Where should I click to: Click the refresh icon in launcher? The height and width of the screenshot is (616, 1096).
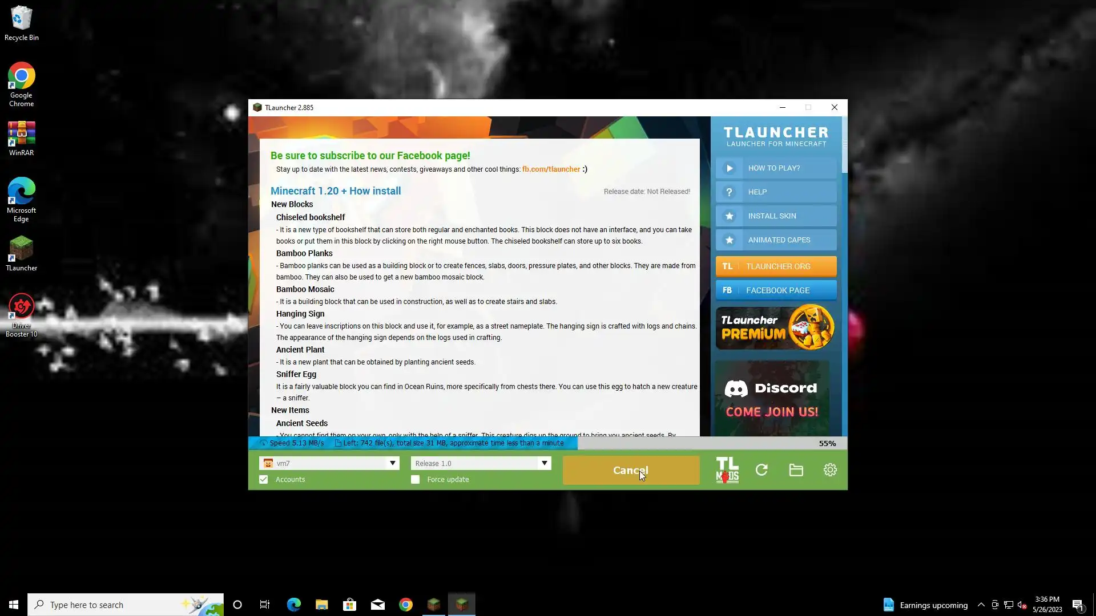click(x=761, y=470)
